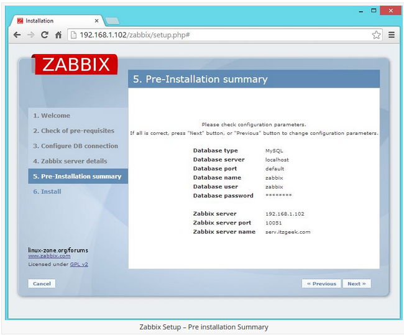Go to browser home page icon
The height and width of the screenshot is (335, 404).
click(x=58, y=35)
